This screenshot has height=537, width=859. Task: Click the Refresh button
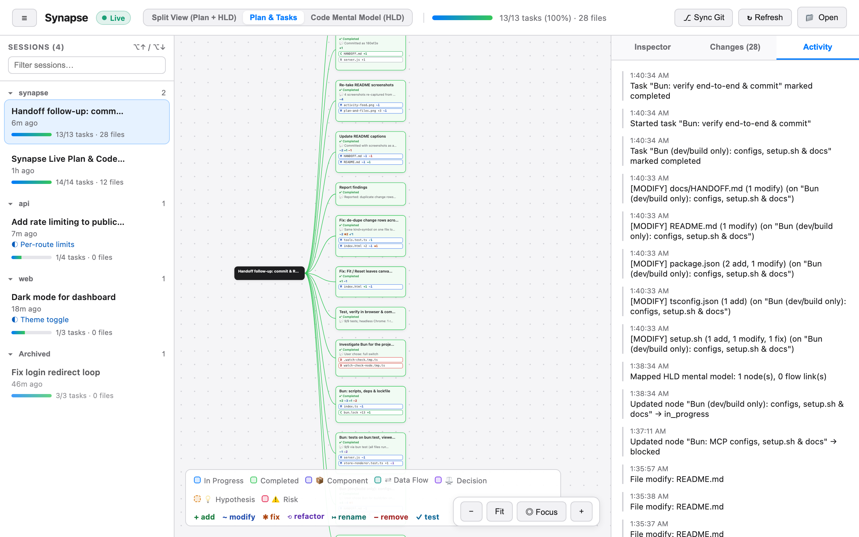[765, 18]
